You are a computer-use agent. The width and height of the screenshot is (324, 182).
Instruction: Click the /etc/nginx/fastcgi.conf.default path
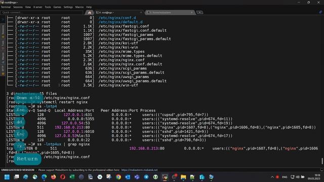pos(133,30)
